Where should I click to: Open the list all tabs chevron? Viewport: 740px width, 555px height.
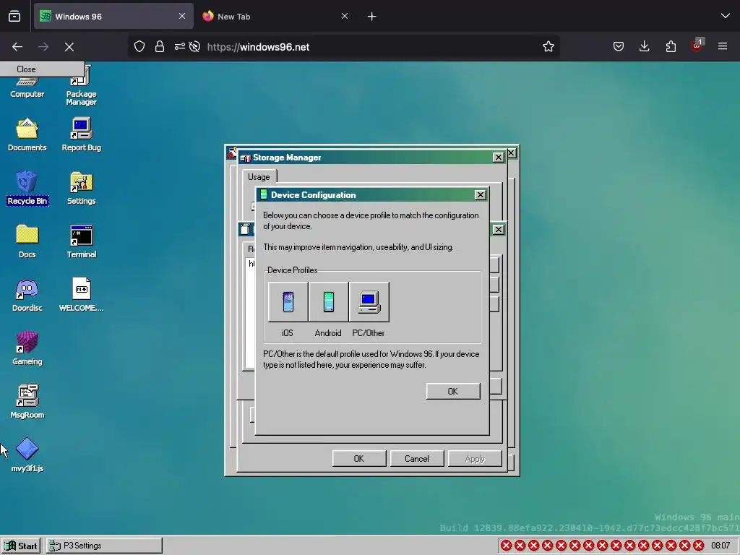pos(726,16)
